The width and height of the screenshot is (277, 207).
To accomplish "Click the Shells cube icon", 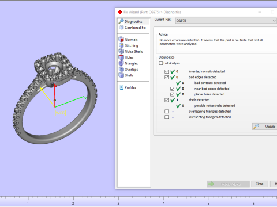I will point(121,75).
